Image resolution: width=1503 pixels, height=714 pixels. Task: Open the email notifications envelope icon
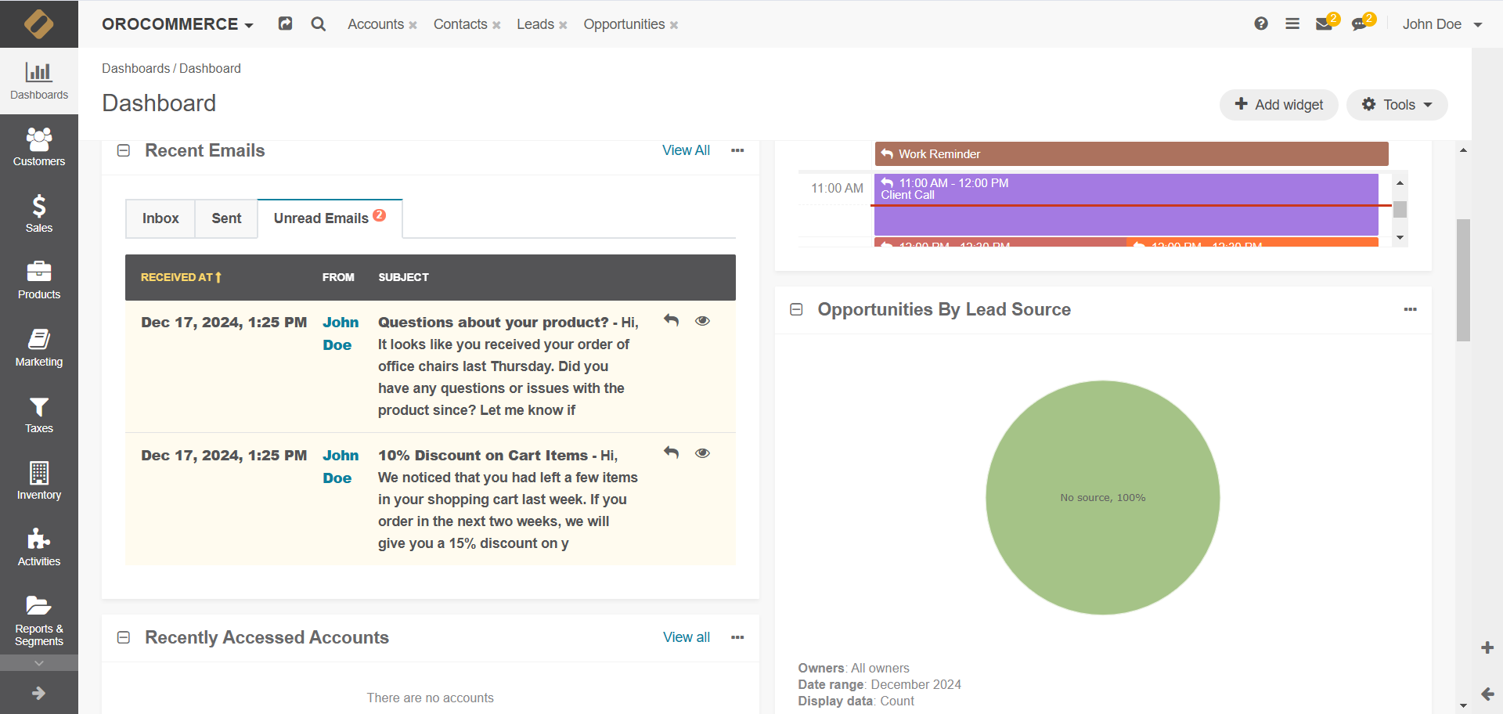1325,23
